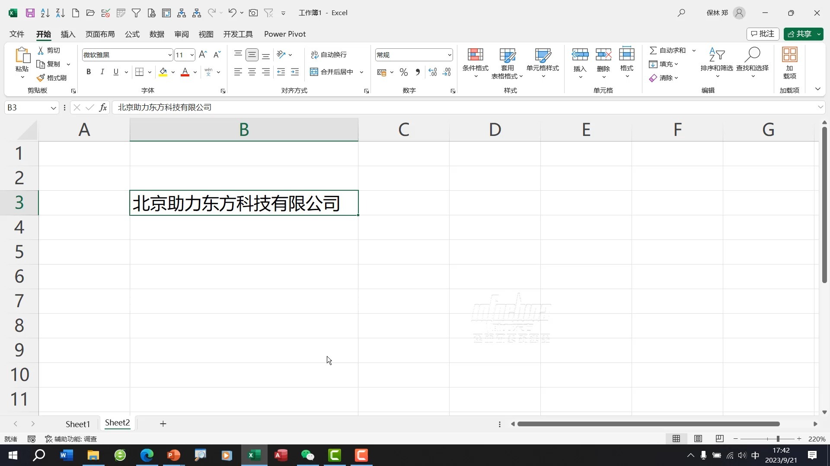Expand the Name Box dropdown arrow
The width and height of the screenshot is (830, 466).
[x=53, y=108]
